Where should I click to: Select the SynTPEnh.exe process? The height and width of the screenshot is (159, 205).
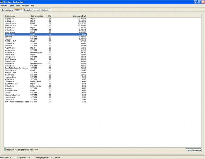(x=45, y=59)
